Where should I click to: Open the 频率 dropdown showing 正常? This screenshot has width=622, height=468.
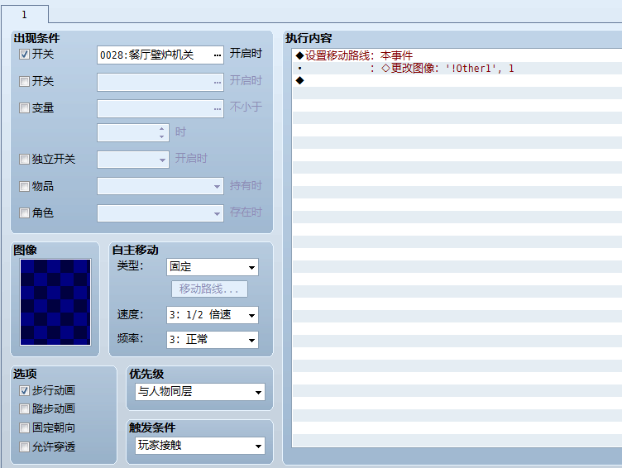213,340
